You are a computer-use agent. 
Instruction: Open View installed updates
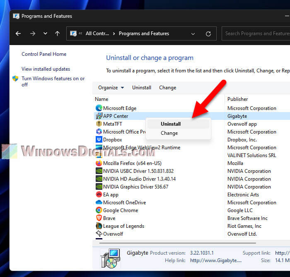[46, 69]
